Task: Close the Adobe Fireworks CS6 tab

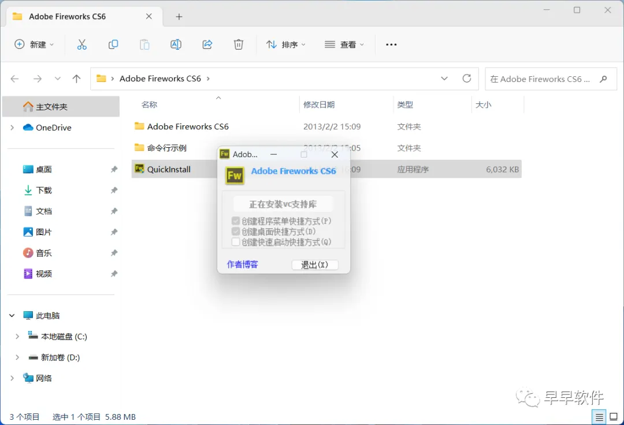Action: pyautogui.click(x=149, y=16)
